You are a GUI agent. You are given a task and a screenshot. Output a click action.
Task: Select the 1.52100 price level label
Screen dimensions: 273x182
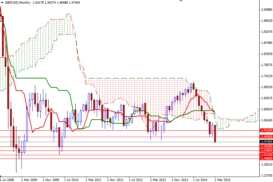click(x=266, y=130)
